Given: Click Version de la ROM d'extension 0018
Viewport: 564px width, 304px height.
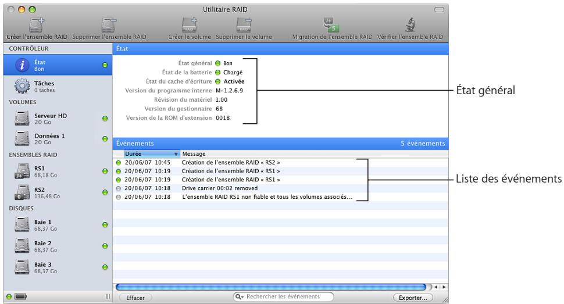Looking at the screenshot, I should coord(223,118).
